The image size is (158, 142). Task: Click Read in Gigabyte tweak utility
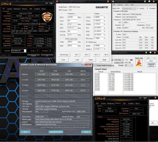(91, 60)
